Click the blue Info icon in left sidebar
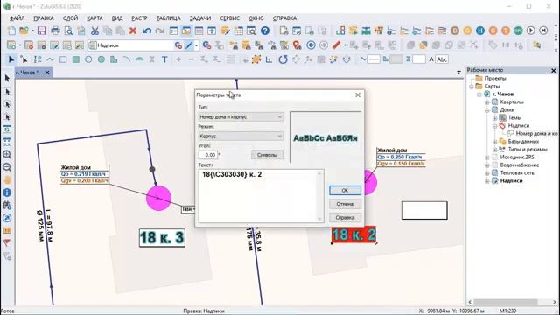This screenshot has width=560, height=315. [x=7, y=192]
